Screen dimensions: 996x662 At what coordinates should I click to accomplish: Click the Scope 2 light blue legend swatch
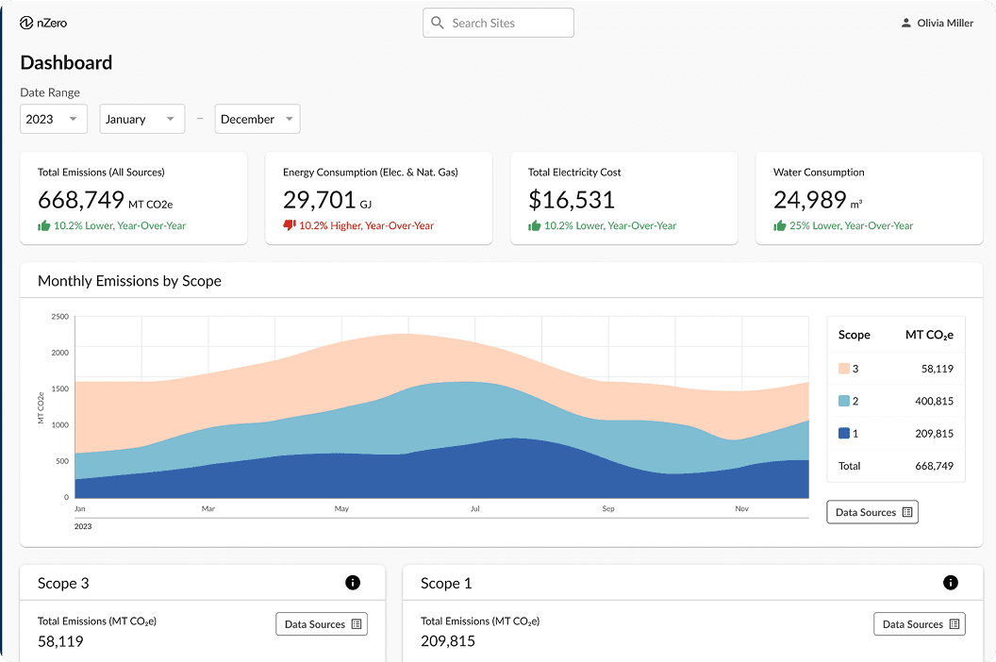pos(844,401)
